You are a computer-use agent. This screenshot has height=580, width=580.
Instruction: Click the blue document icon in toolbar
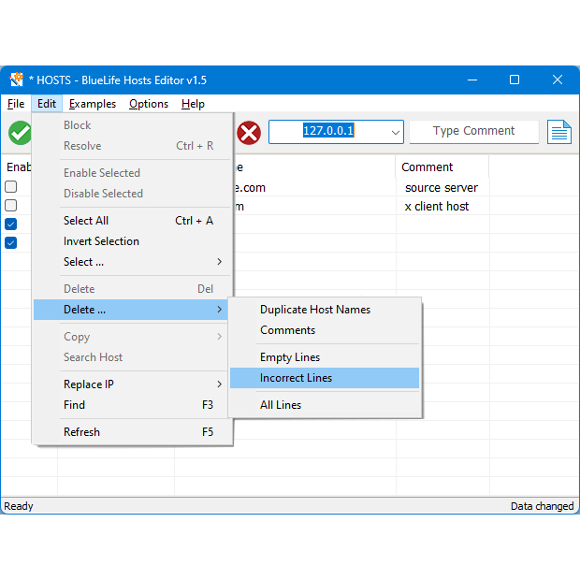[x=558, y=132]
